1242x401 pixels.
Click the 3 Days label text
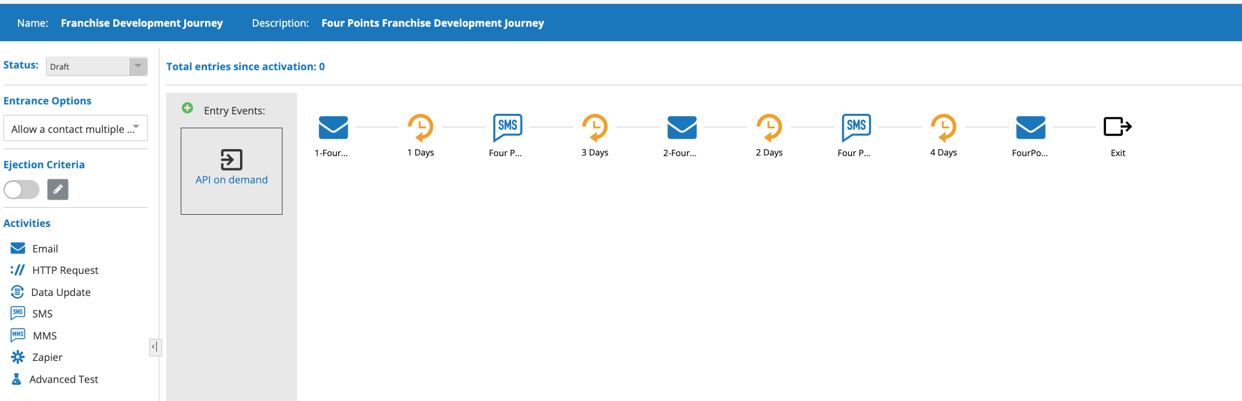click(x=595, y=153)
